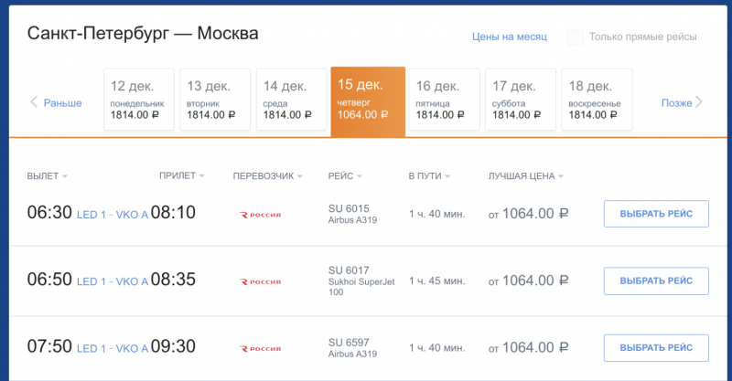The height and width of the screenshot is (381, 732).
Task: Sort flights by ЛУЧШАЯ ЦЕНА column
Action: tap(525, 176)
